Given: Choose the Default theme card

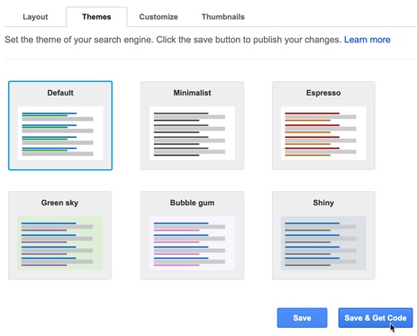Looking at the screenshot, I should pos(60,125).
